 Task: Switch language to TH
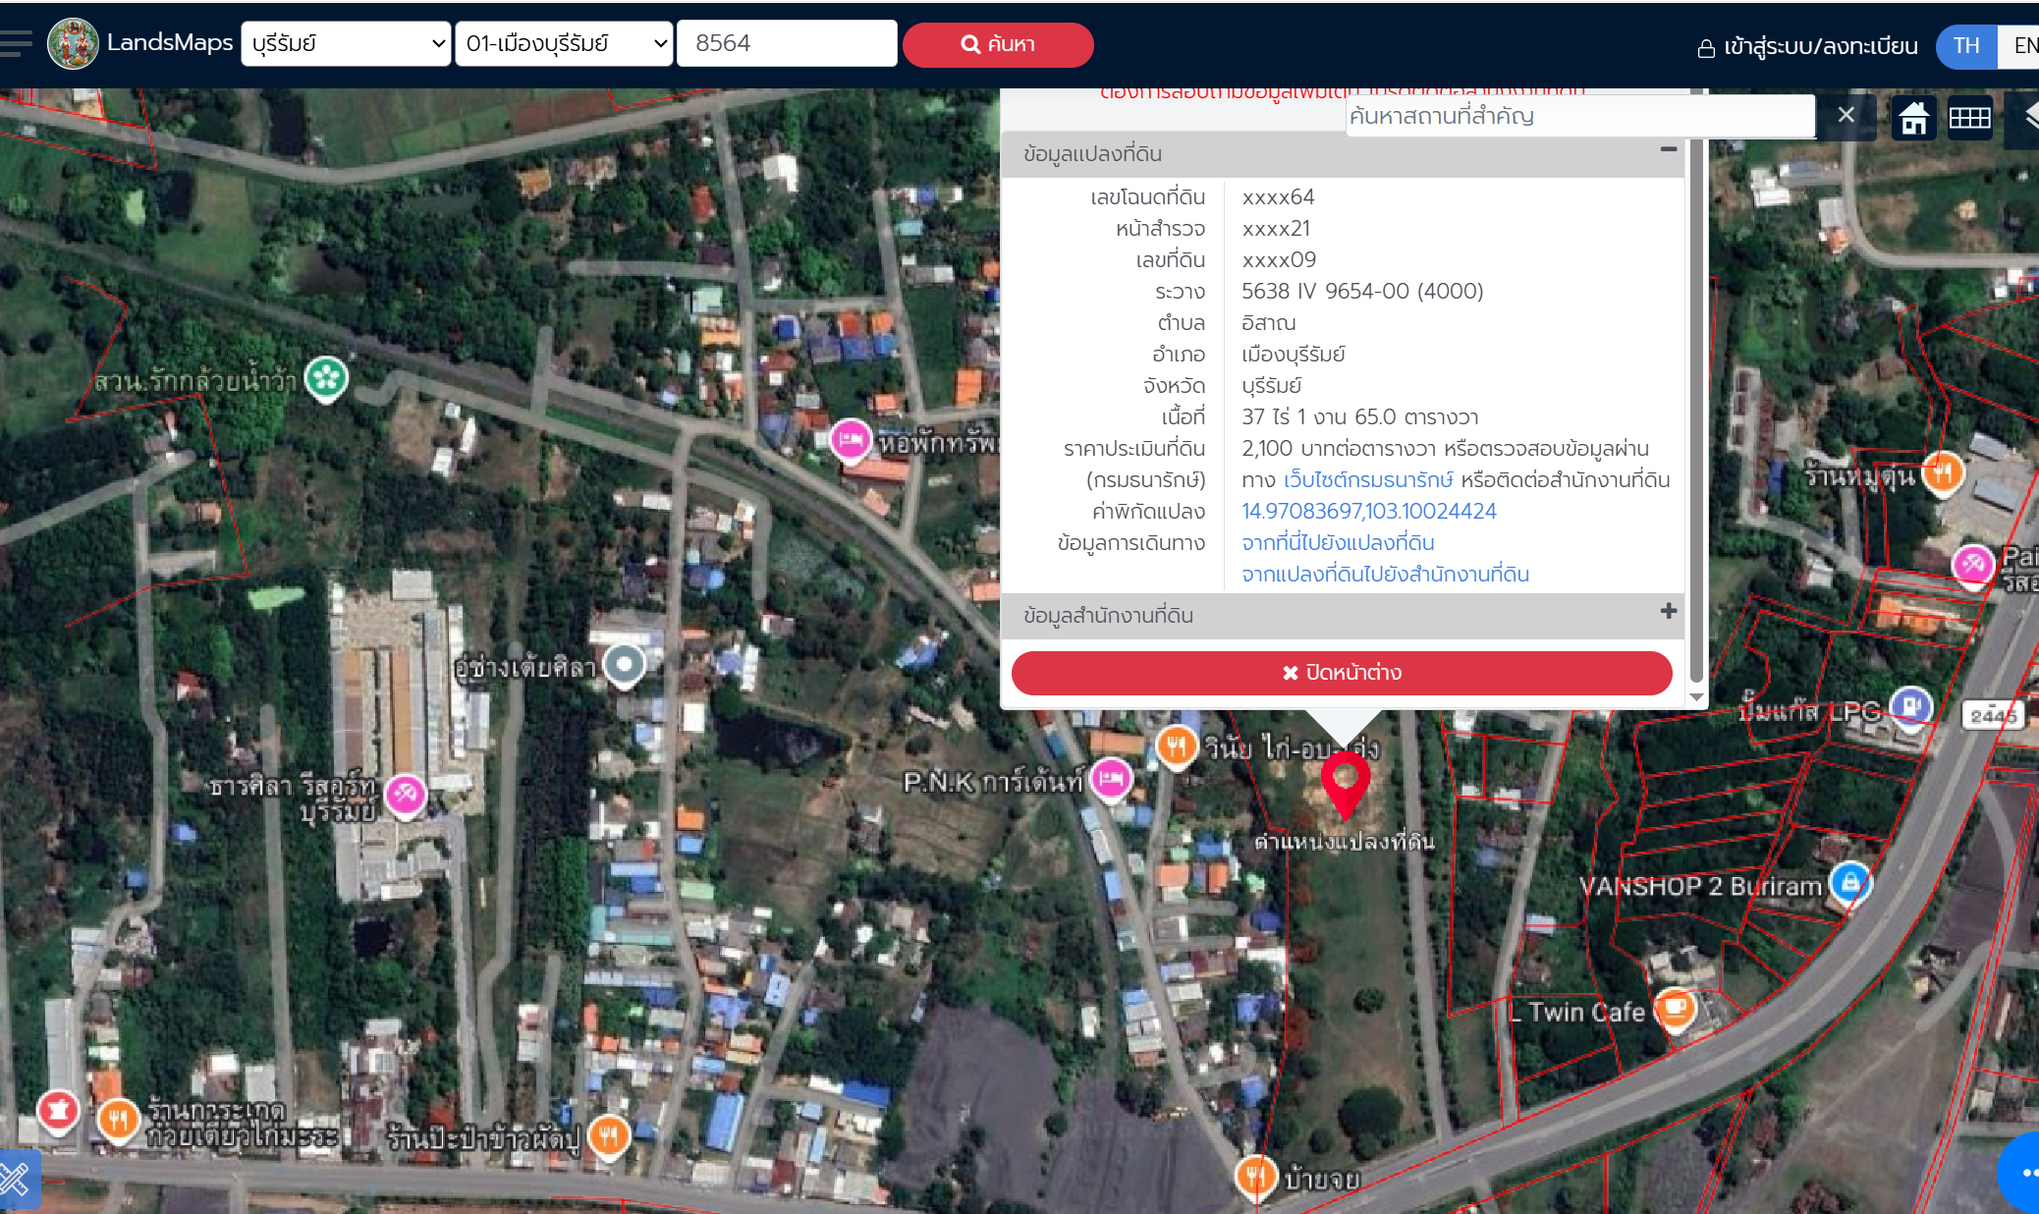(1965, 45)
